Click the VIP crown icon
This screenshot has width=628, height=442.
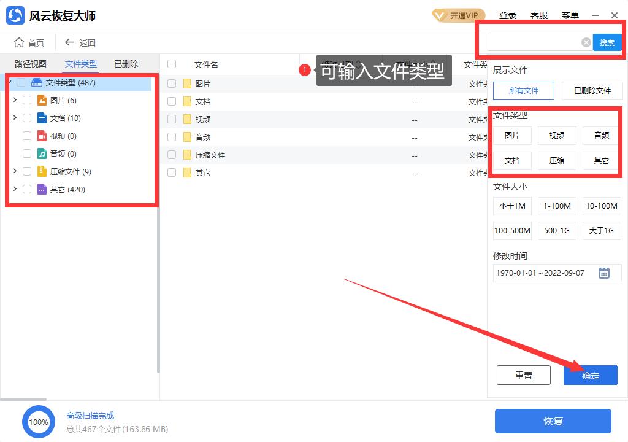pyautogui.click(x=439, y=15)
